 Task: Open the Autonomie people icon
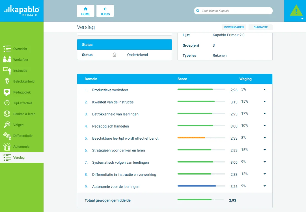7,147
